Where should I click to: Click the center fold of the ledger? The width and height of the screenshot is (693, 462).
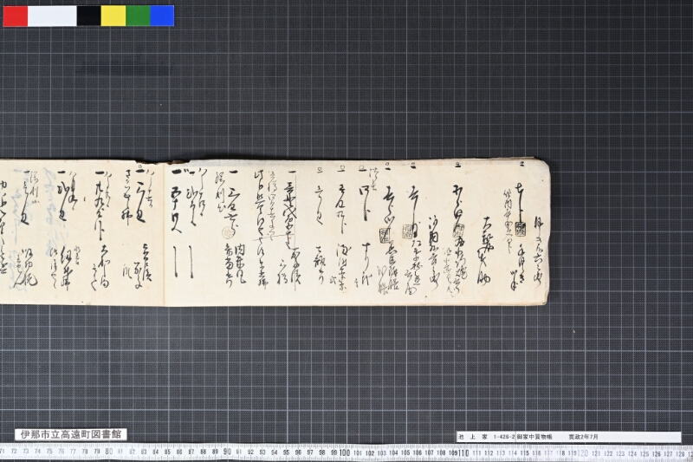(x=165, y=234)
